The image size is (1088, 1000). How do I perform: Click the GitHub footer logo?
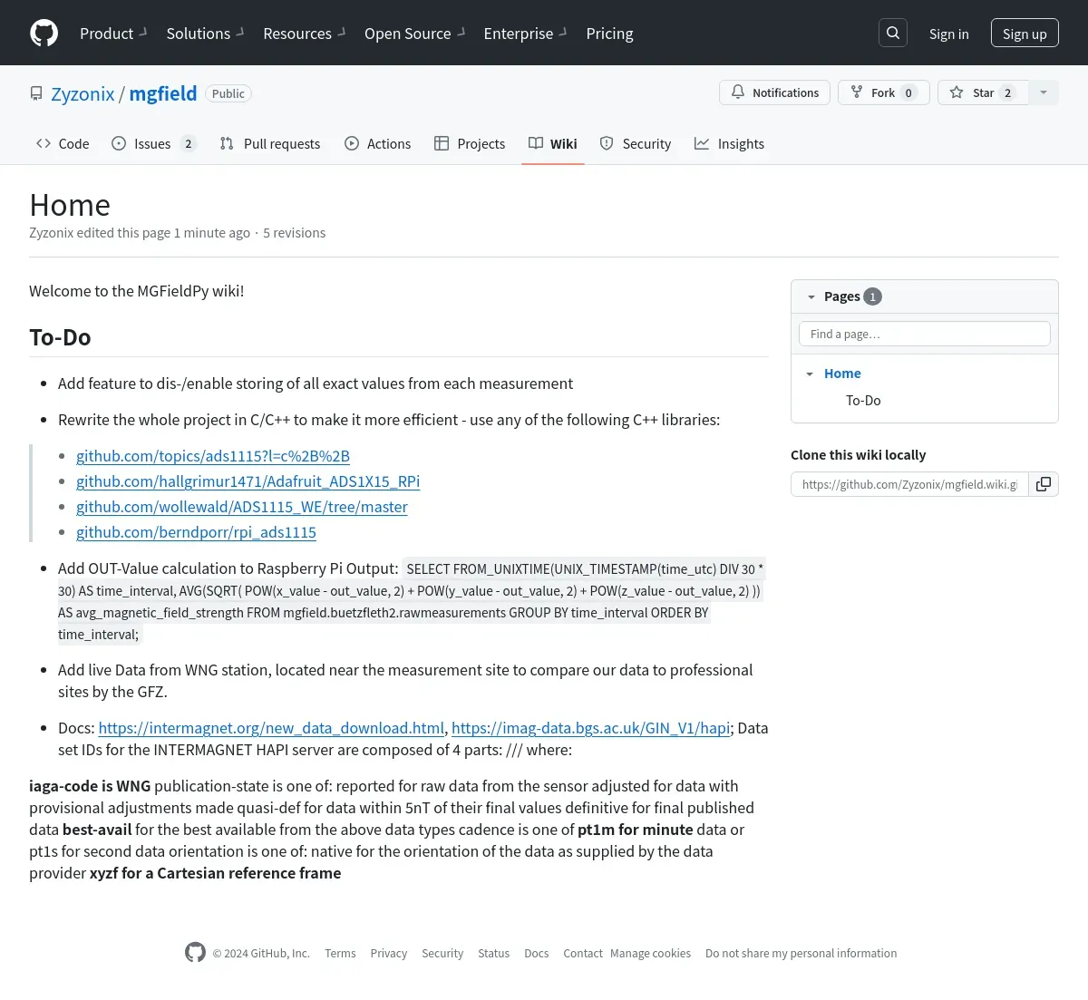195,952
